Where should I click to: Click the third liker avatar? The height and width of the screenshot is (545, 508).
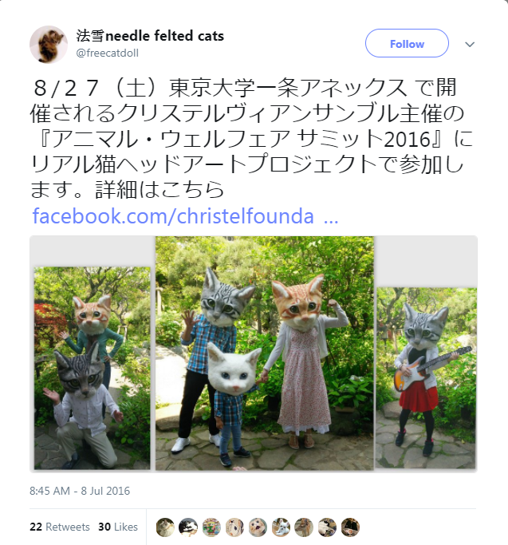click(x=211, y=527)
